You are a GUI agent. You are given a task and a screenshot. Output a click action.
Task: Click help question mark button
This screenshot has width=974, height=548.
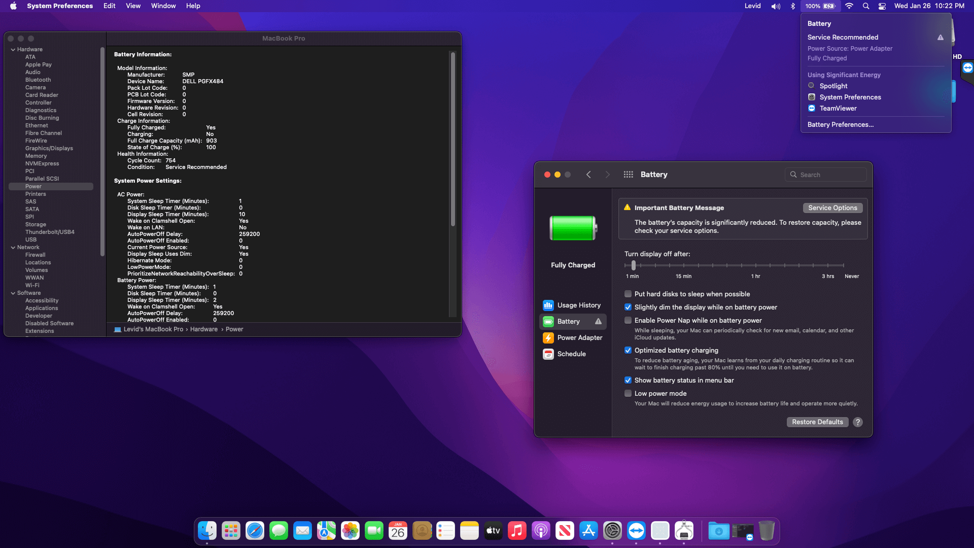click(858, 422)
